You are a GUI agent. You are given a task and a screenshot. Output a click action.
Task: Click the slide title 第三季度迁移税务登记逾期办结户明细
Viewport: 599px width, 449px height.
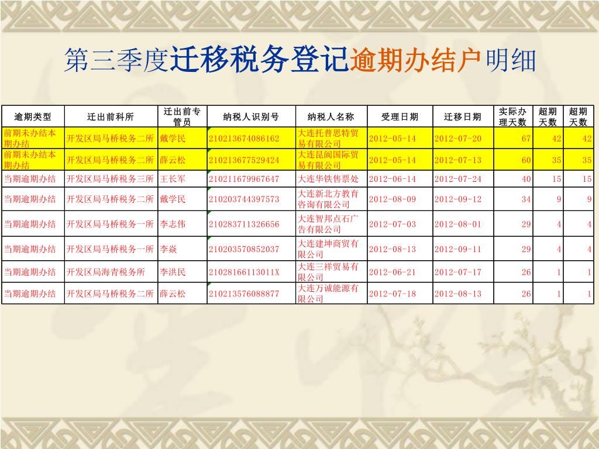(300, 60)
